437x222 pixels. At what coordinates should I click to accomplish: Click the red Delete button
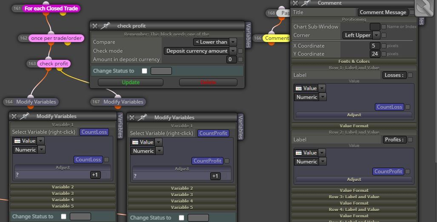208,82
